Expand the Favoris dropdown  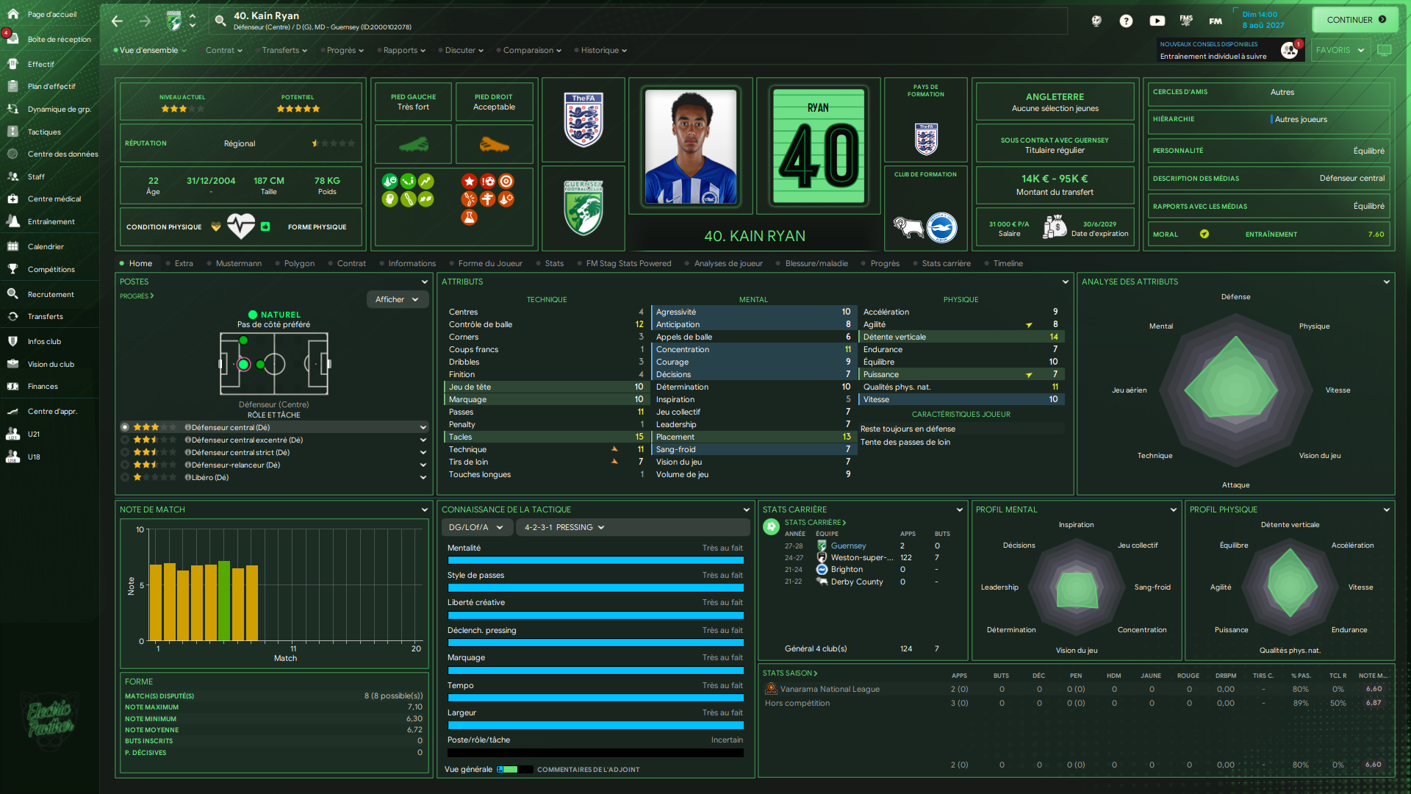pos(1340,50)
